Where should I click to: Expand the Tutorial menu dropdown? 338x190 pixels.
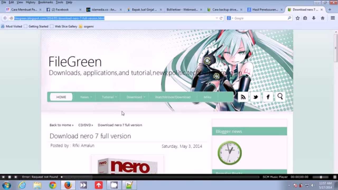(109, 97)
